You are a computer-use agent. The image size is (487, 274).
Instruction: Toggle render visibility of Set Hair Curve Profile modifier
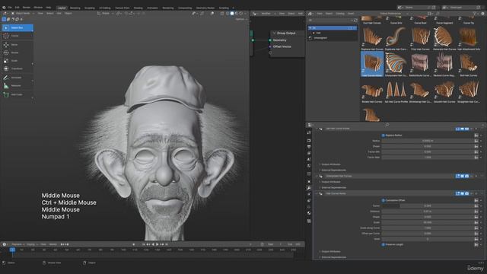[x=466, y=129]
